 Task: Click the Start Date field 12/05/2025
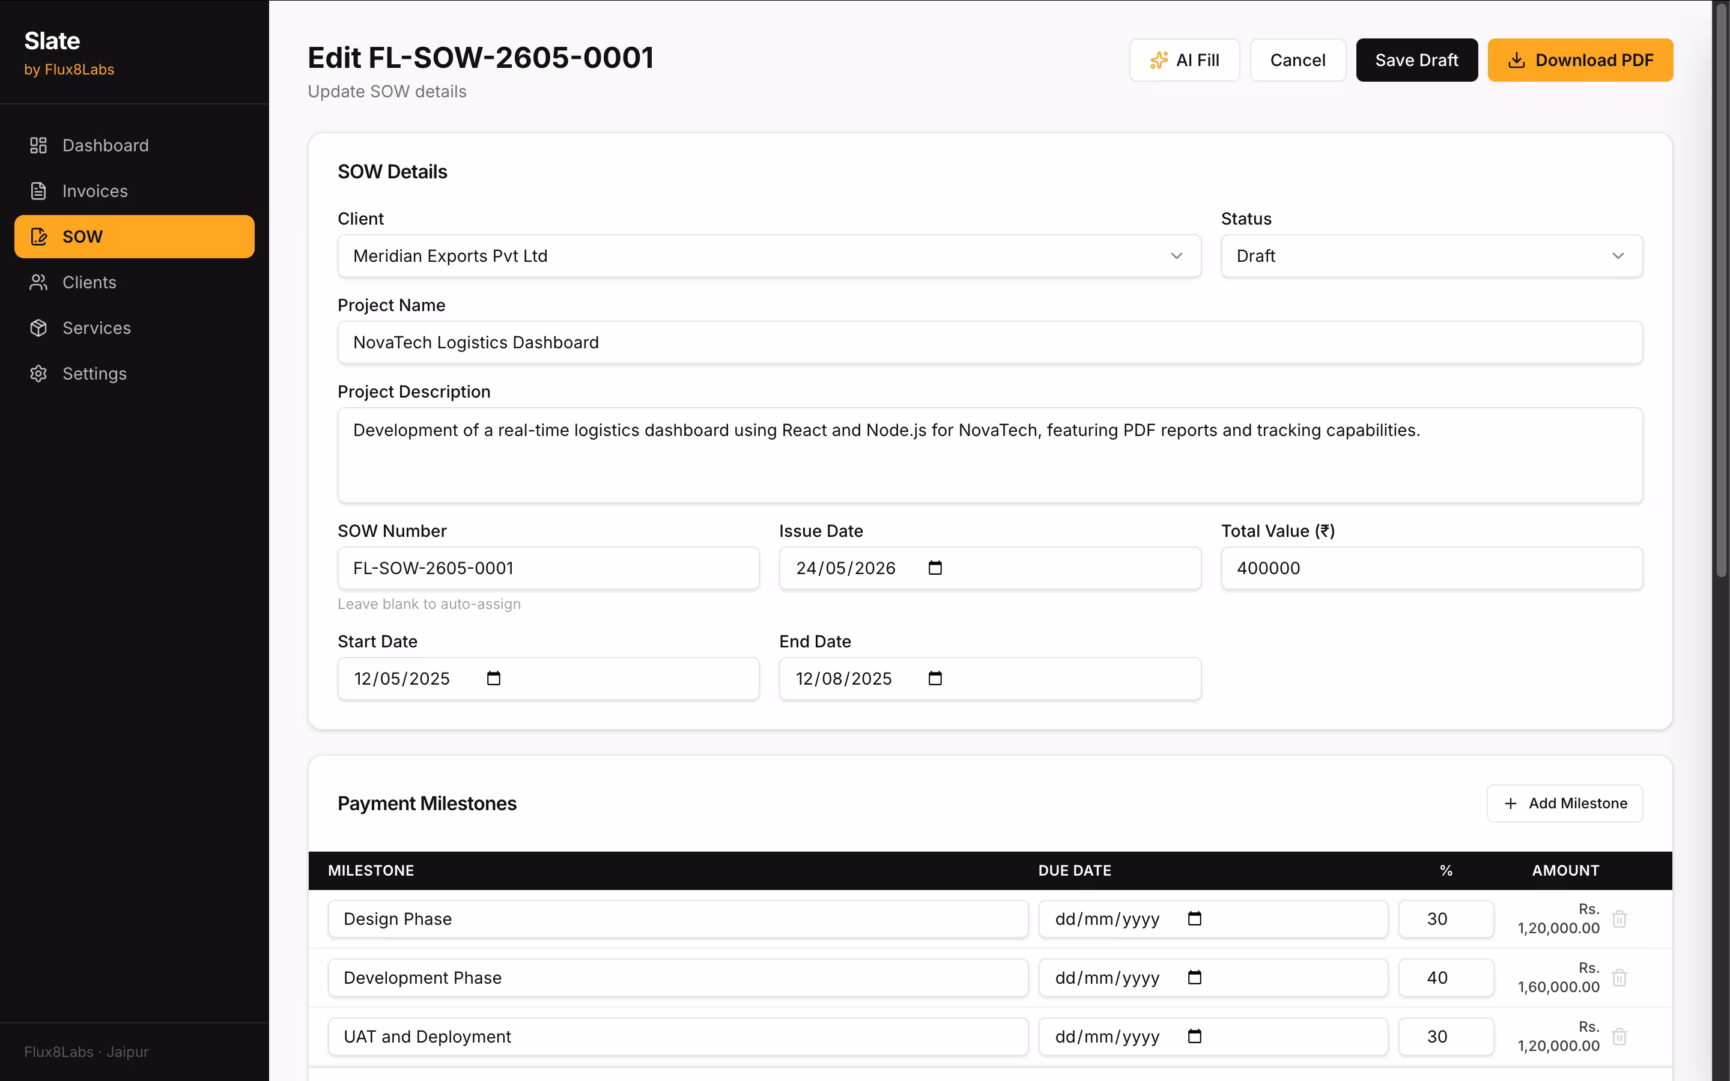[548, 679]
